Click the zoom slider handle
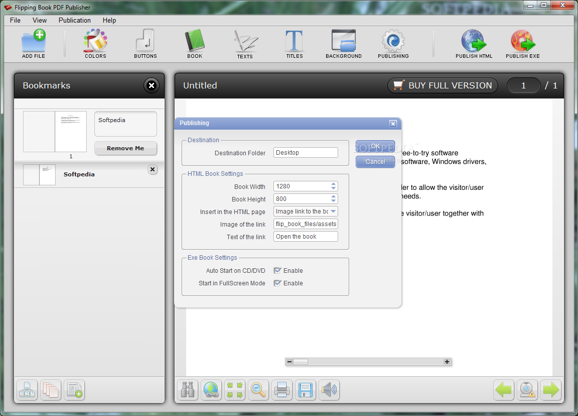This screenshot has width=578, height=416. 301,362
